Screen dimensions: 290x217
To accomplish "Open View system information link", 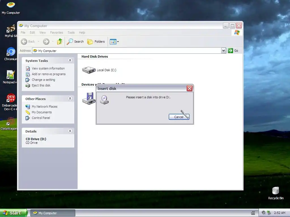I will [48, 68].
